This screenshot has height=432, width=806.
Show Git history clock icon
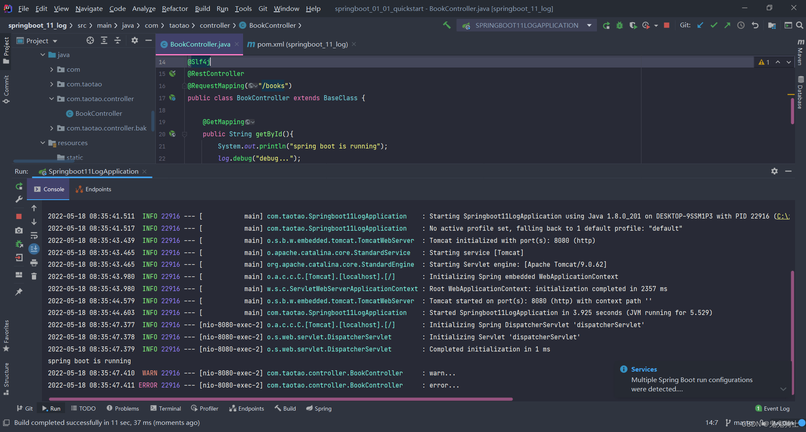tap(741, 26)
